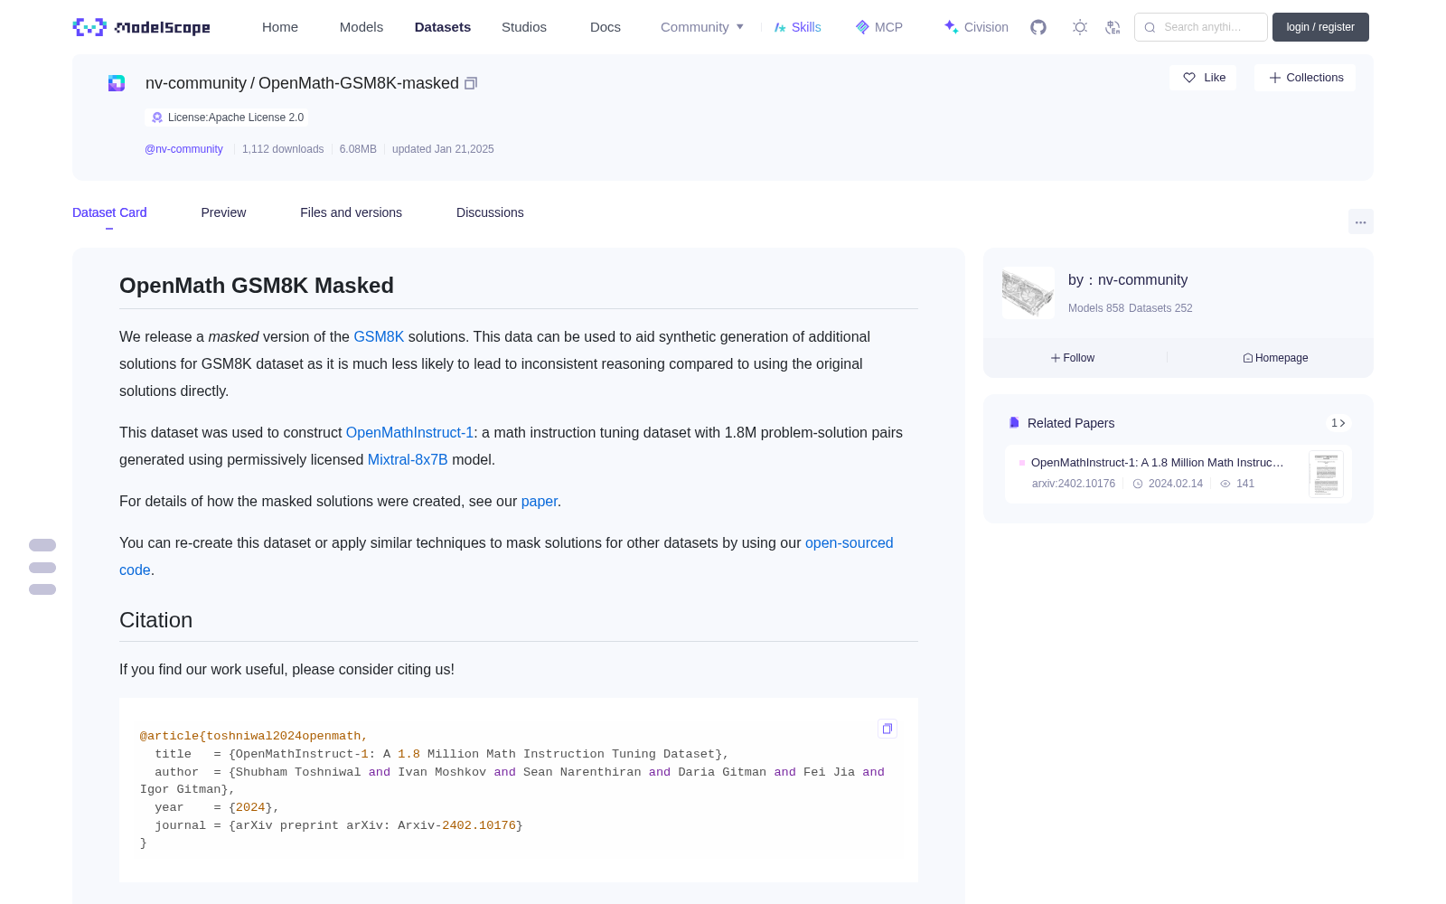The image size is (1446, 904).
Task: Click the Follow plus icon
Action: (x=1056, y=358)
